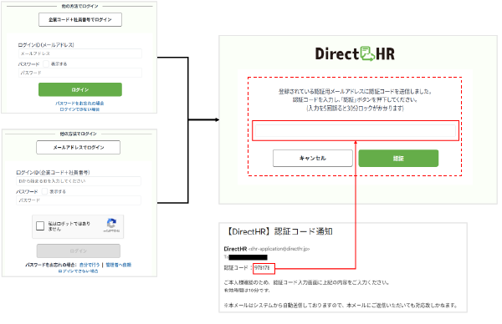
Task: Select the authentication code 978178
Action: click(x=262, y=268)
